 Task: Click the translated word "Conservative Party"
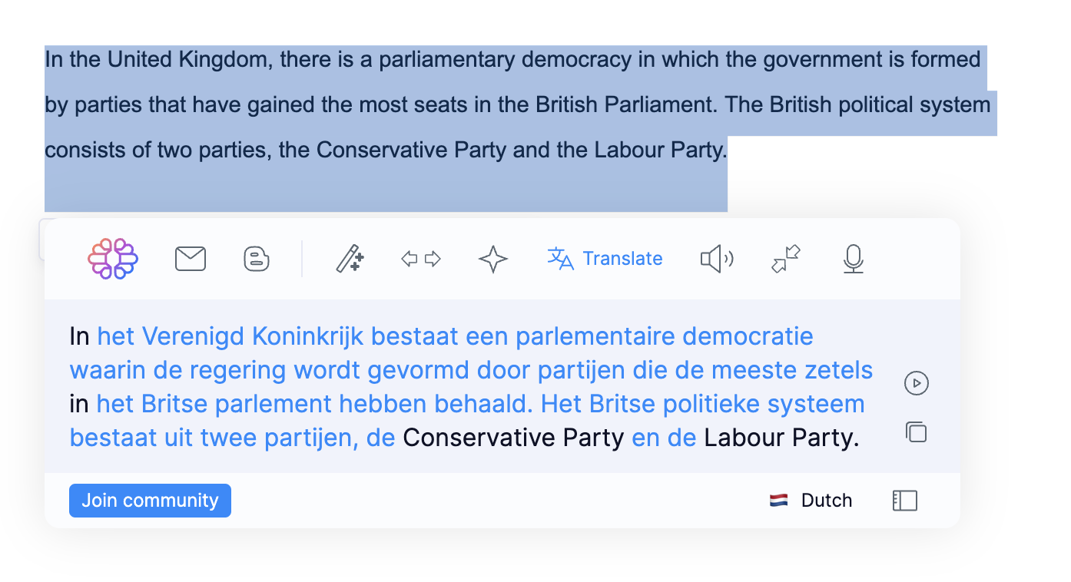pyautogui.click(x=513, y=438)
